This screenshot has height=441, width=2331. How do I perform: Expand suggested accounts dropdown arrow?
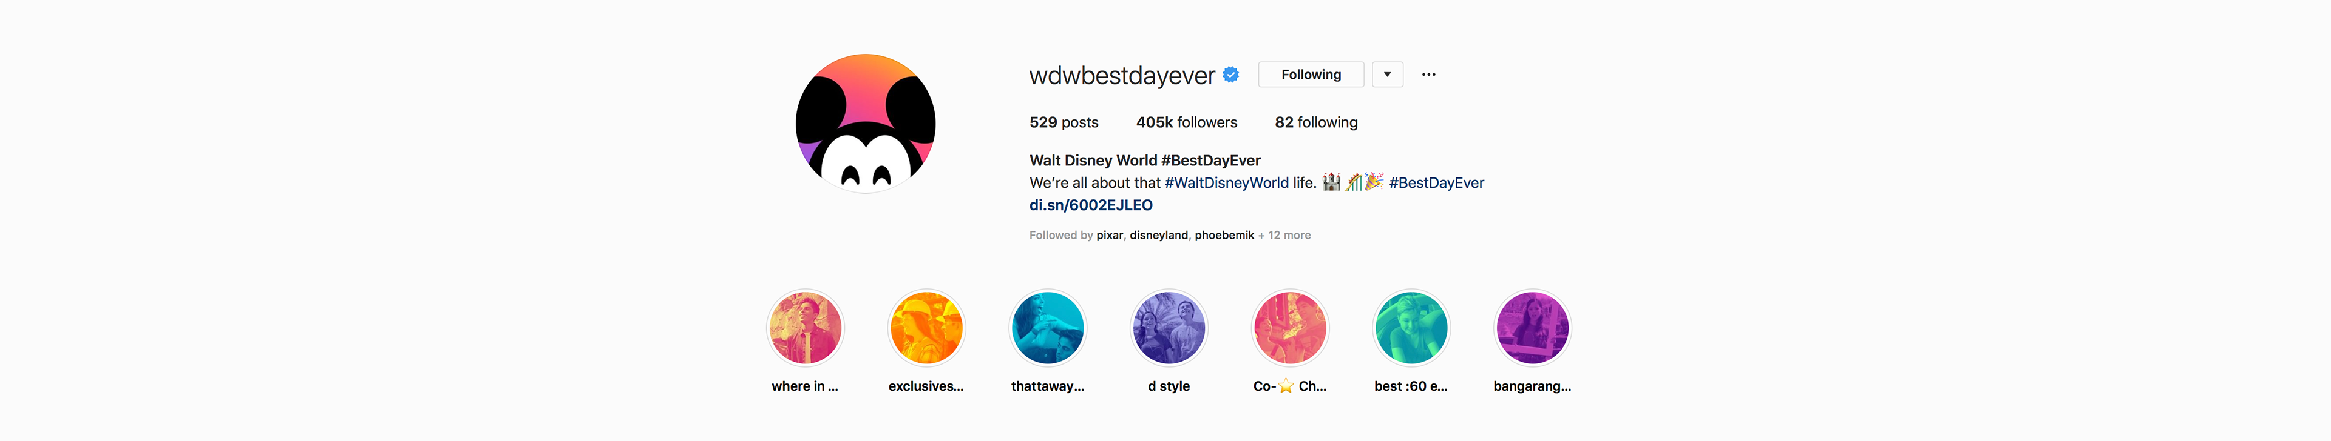coord(1387,75)
